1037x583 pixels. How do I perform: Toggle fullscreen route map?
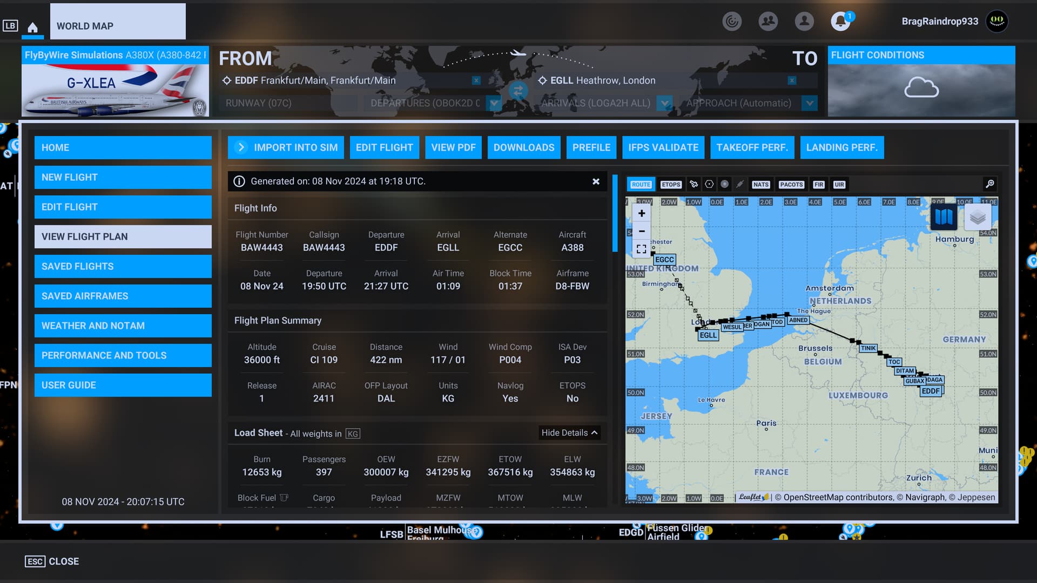click(642, 249)
